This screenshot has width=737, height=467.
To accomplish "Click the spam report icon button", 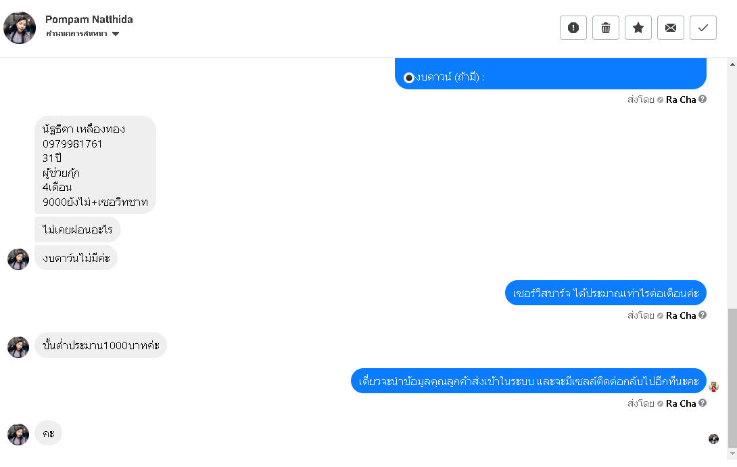I will (x=573, y=28).
